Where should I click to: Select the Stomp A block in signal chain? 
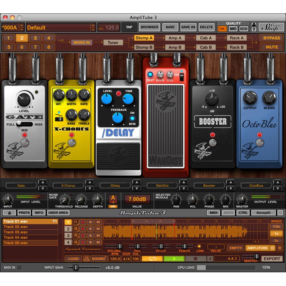pos(144,37)
